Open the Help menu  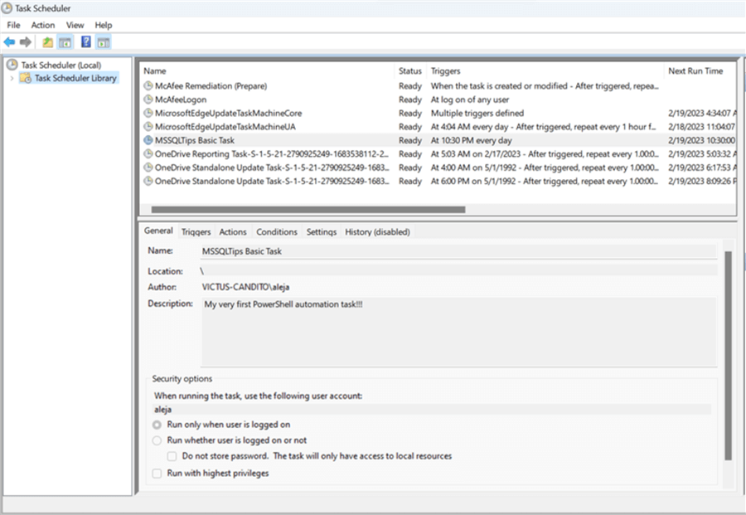pos(104,25)
